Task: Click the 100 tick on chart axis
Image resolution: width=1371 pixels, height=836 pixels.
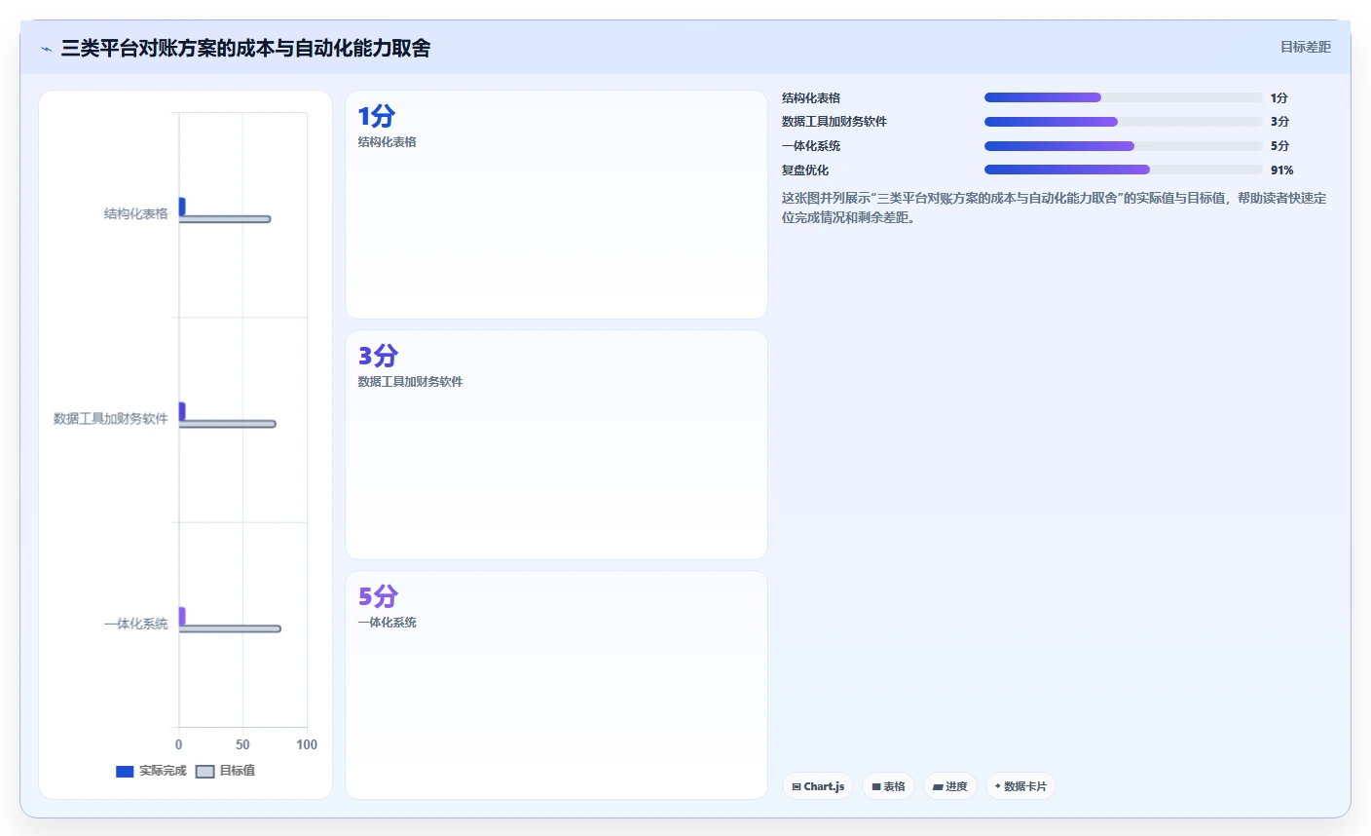Action: coord(307,744)
